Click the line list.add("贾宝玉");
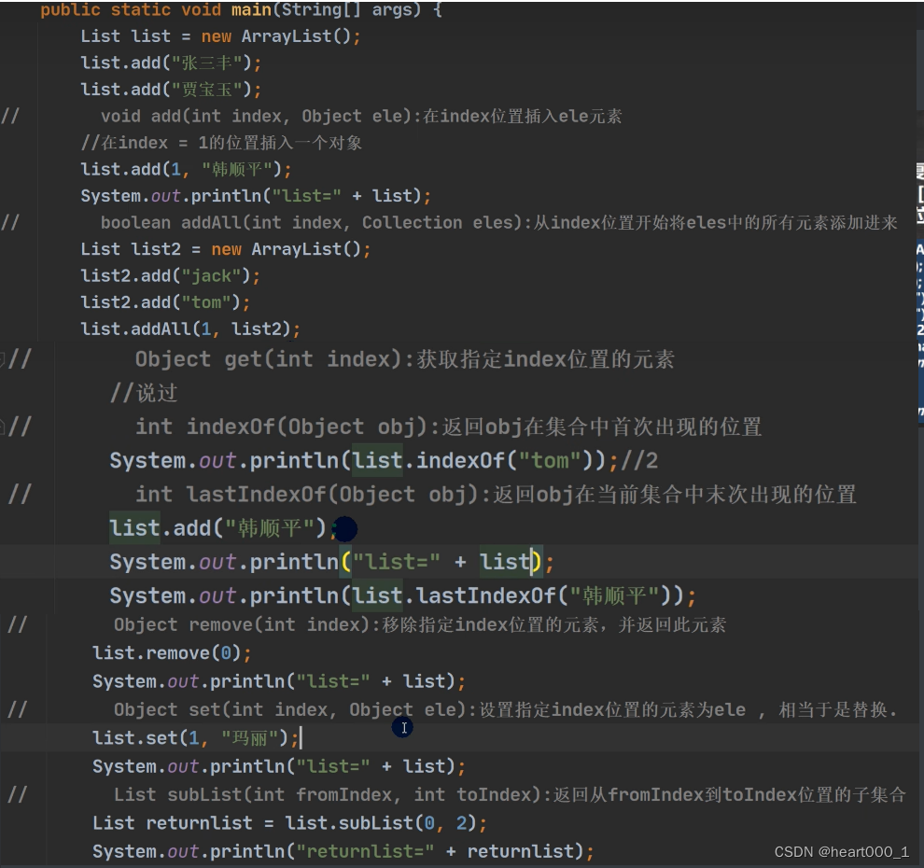Viewport: 924px width, 868px height. click(171, 90)
